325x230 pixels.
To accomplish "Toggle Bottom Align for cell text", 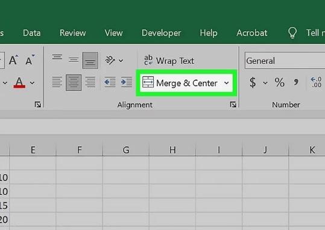I will pyautogui.click(x=90, y=60).
